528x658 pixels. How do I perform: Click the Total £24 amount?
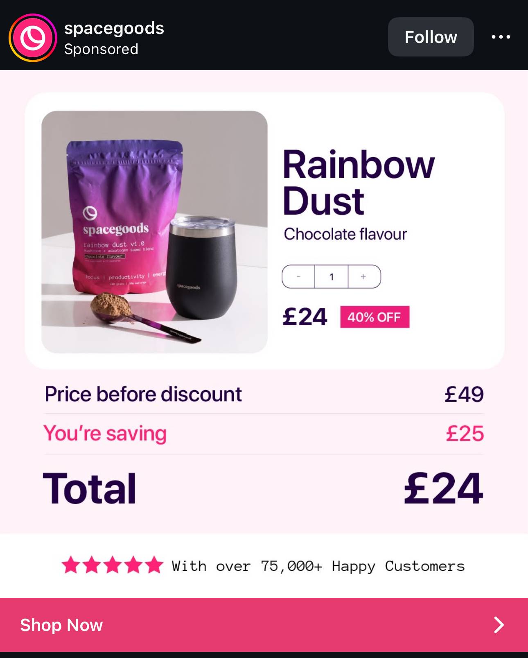click(443, 488)
